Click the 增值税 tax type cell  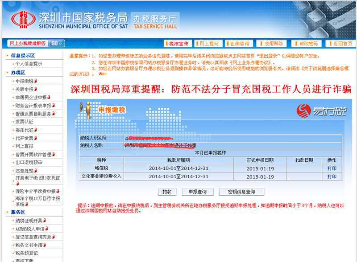(x=101, y=168)
